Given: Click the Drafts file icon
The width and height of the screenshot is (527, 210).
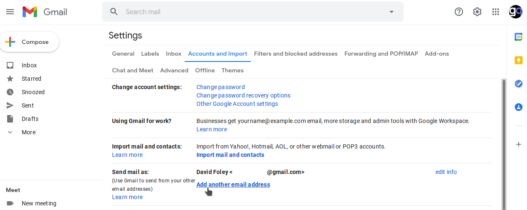Looking at the screenshot, I should [x=10, y=119].
